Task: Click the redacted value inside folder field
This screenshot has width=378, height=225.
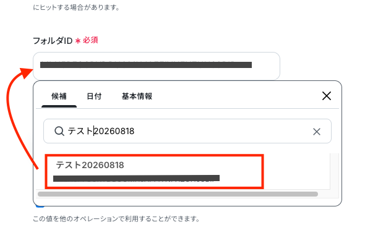Action: pyautogui.click(x=146, y=65)
